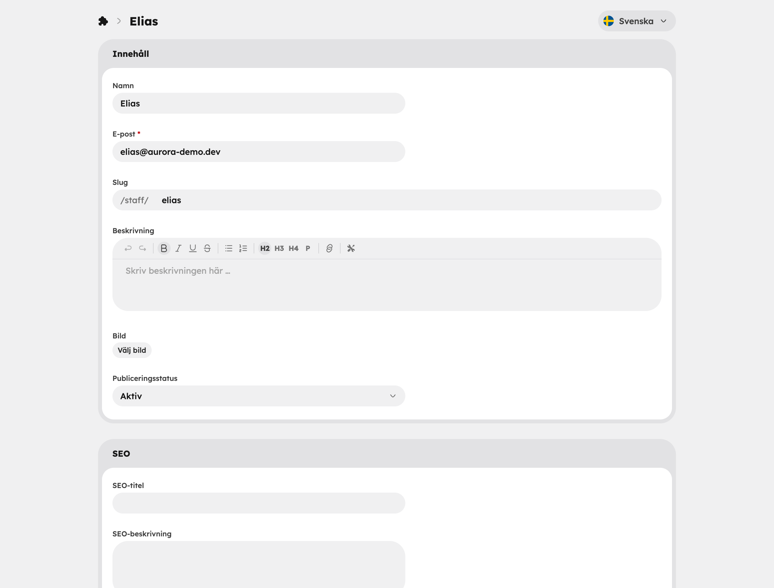This screenshot has height=588, width=774.
Task: Click the Publiceringsstatus label
Action: pos(145,378)
